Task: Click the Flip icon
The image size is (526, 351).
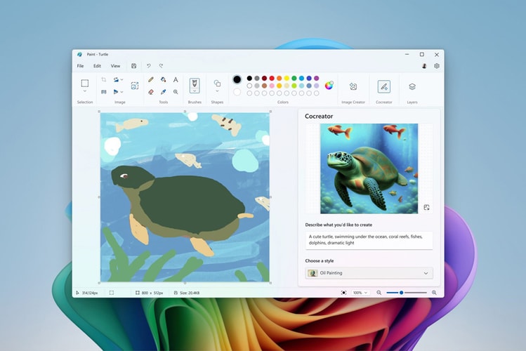Action: [x=116, y=91]
